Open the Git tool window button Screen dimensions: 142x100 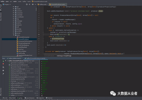[5, 98]
